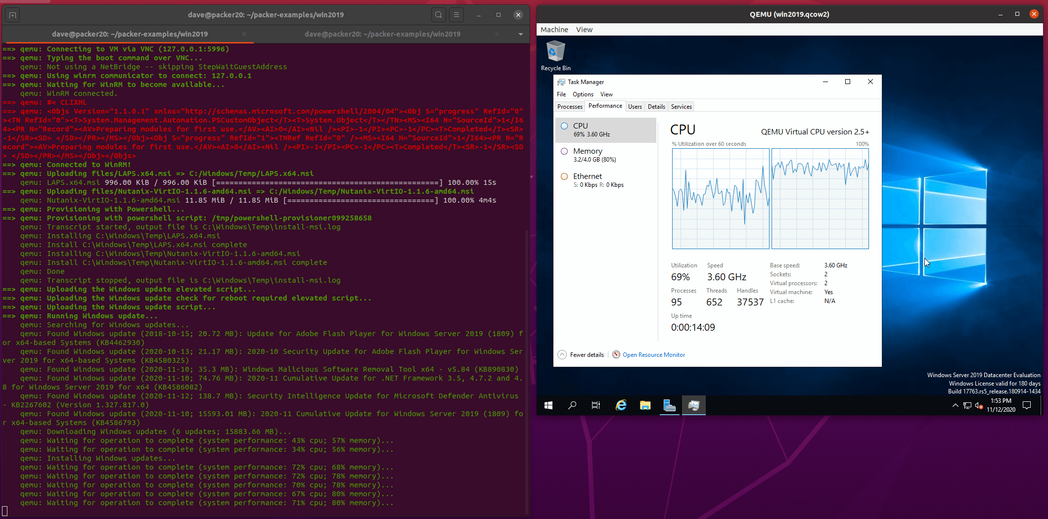This screenshot has height=519, width=1048.
Task: Switch to the Processes tab
Action: coord(570,107)
